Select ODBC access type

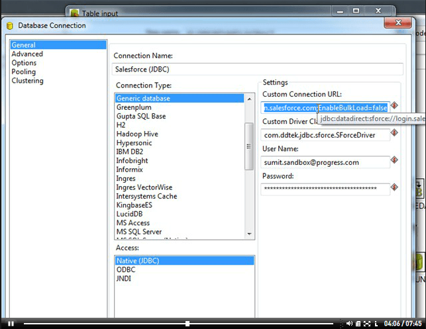[125, 269]
